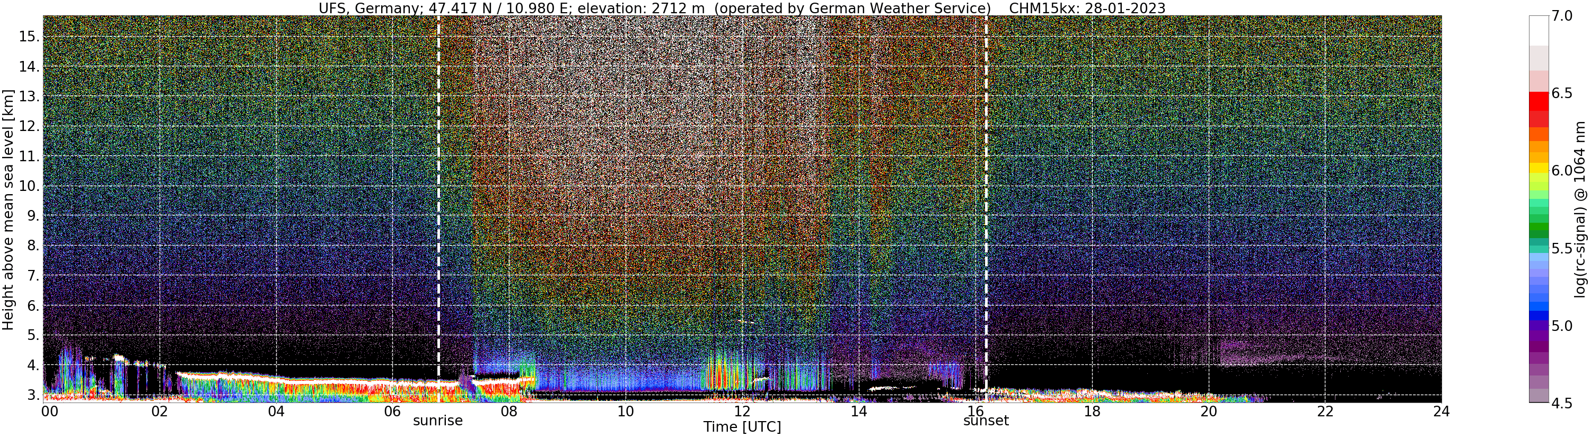Click the y-axis tick label 12.
The height and width of the screenshot is (437, 1591).
click(x=29, y=127)
